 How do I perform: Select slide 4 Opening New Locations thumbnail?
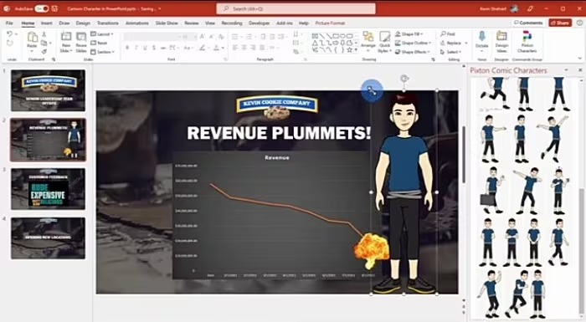[x=49, y=238]
